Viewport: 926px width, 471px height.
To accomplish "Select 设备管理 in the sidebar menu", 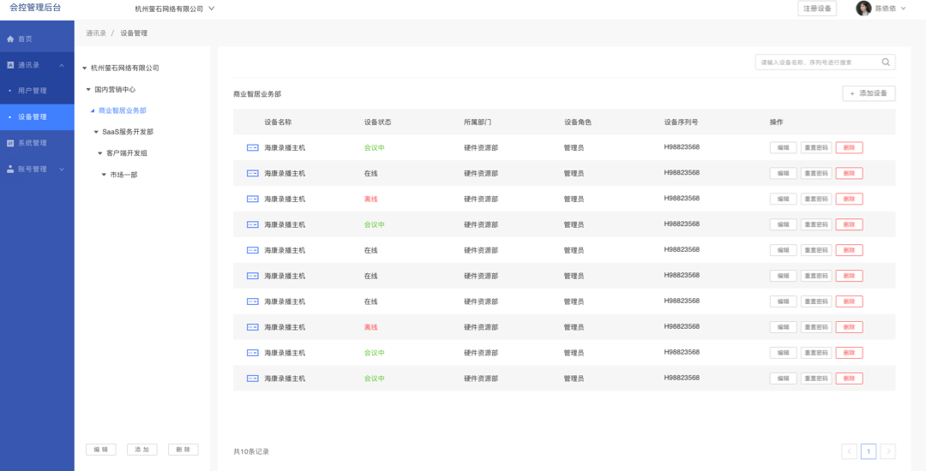I will point(32,117).
